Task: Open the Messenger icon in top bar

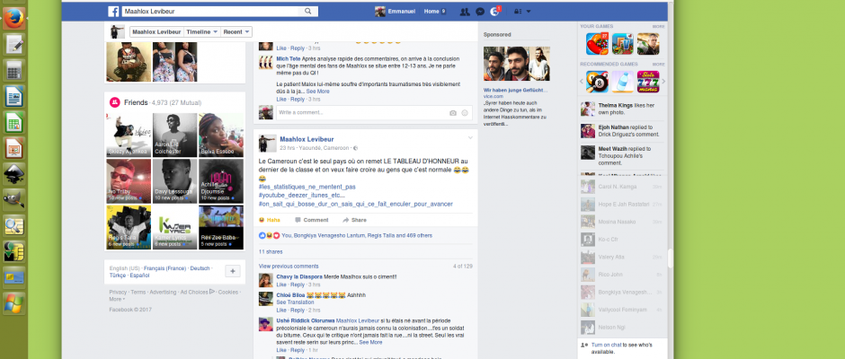Action: pyautogui.click(x=480, y=11)
